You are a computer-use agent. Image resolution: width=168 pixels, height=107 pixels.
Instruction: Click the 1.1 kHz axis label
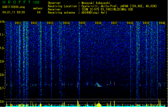pos(2,35)
